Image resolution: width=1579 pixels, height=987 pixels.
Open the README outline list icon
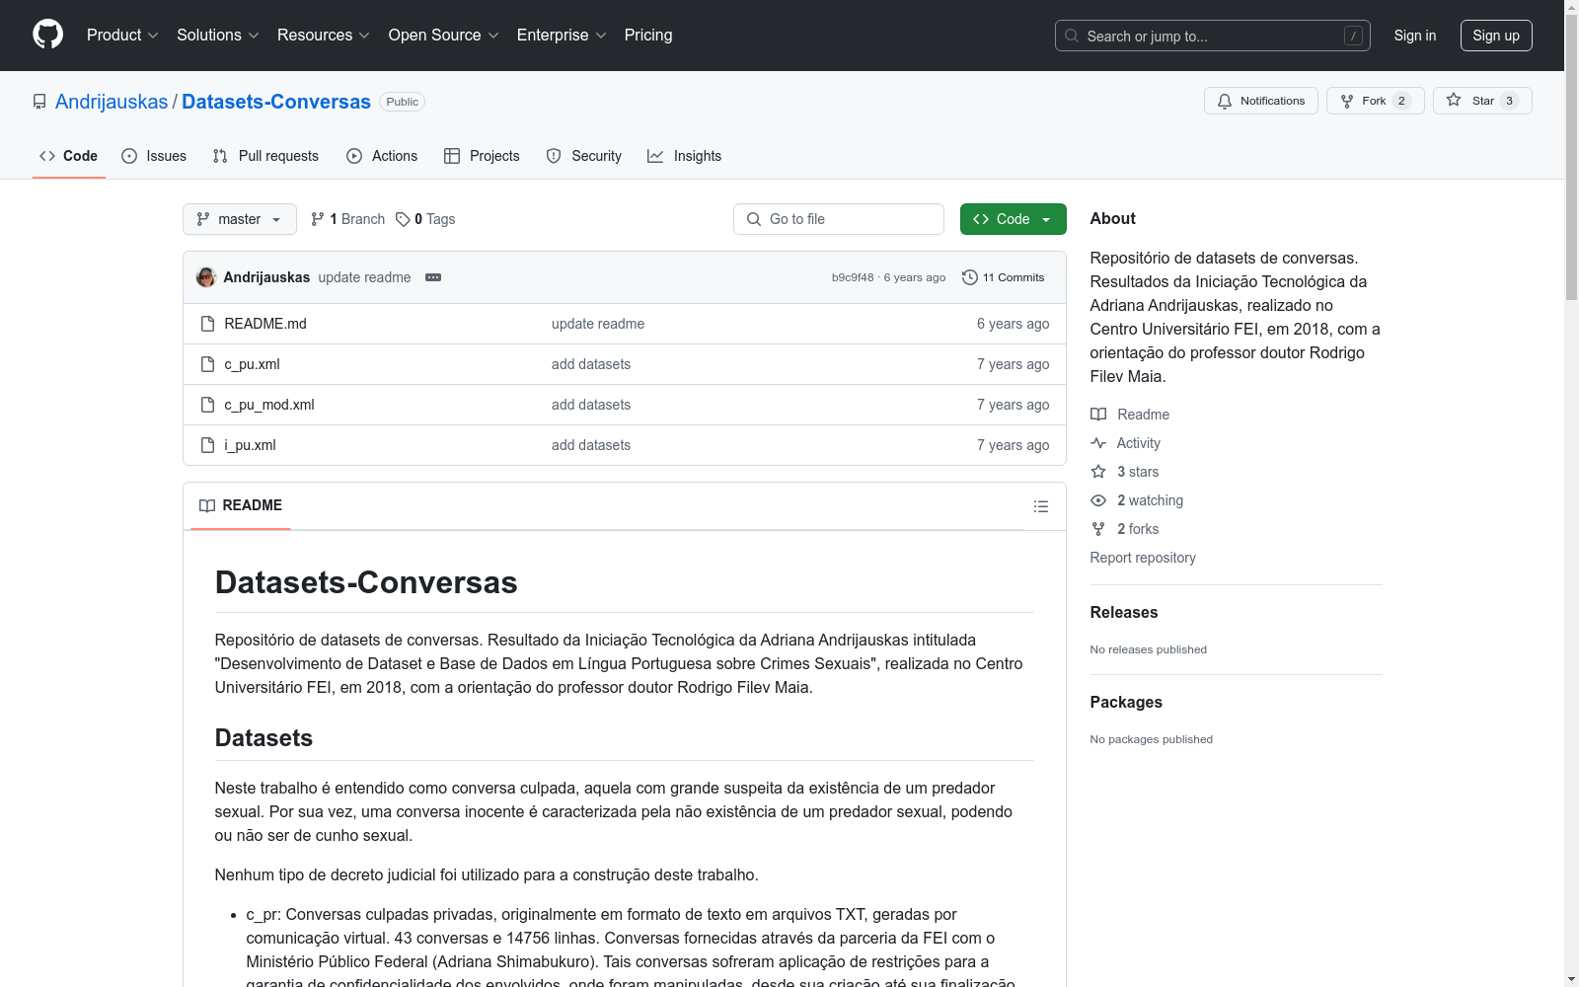pos(1041,506)
